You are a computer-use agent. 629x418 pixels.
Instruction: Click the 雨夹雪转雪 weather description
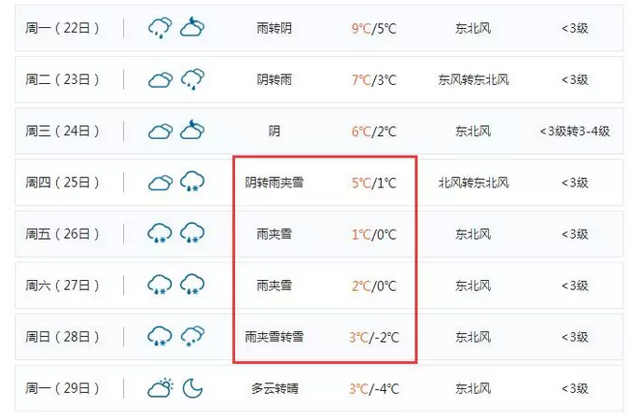(274, 336)
